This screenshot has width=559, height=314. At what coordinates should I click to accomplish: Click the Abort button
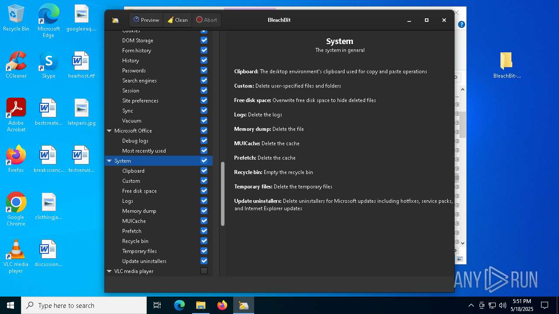point(206,20)
